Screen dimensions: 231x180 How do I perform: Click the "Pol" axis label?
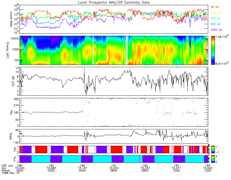coord(15,149)
